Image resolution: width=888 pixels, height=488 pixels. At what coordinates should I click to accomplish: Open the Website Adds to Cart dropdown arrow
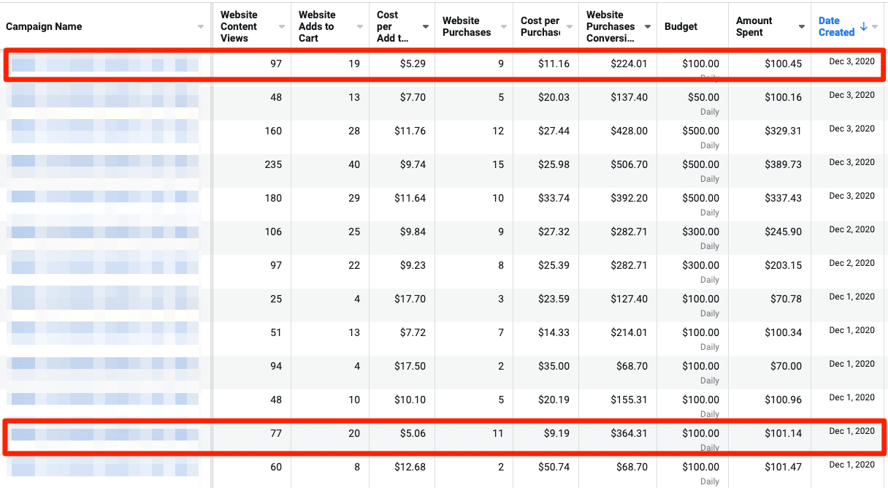click(360, 27)
